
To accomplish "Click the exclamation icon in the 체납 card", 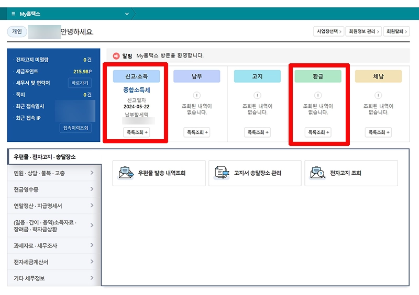I will 378,95.
